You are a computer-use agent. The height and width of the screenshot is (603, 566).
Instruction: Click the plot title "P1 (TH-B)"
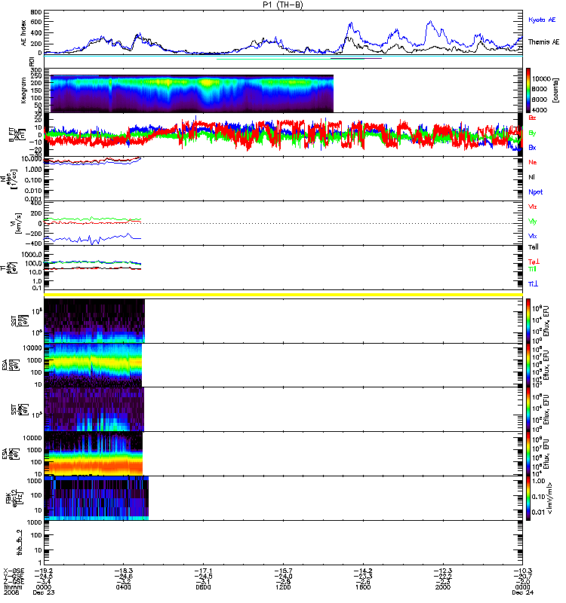(283, 5)
